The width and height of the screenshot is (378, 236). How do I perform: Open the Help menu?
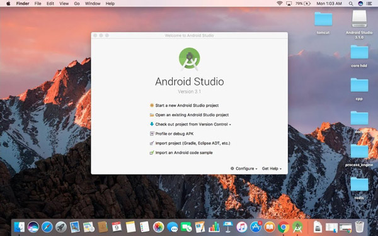(110, 3)
